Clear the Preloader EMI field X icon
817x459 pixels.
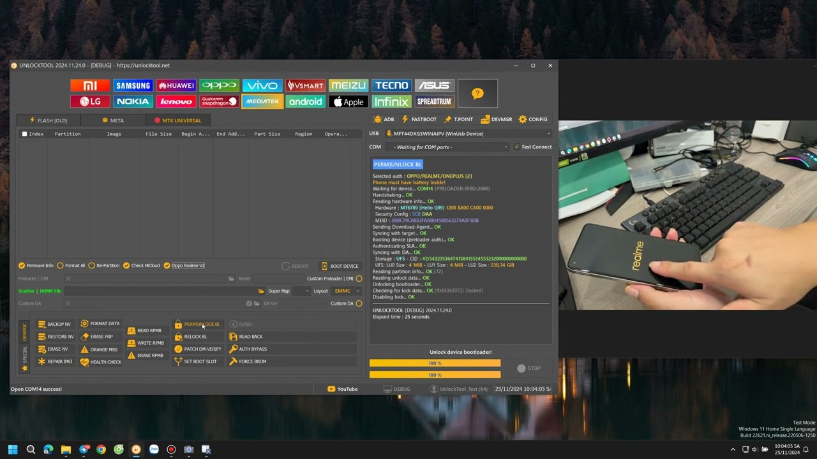coord(68,279)
